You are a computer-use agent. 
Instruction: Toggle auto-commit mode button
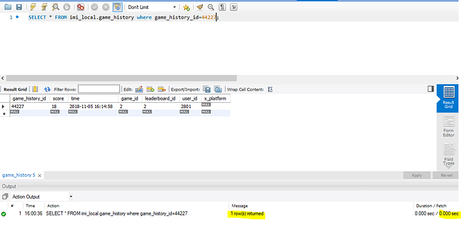coord(117,7)
